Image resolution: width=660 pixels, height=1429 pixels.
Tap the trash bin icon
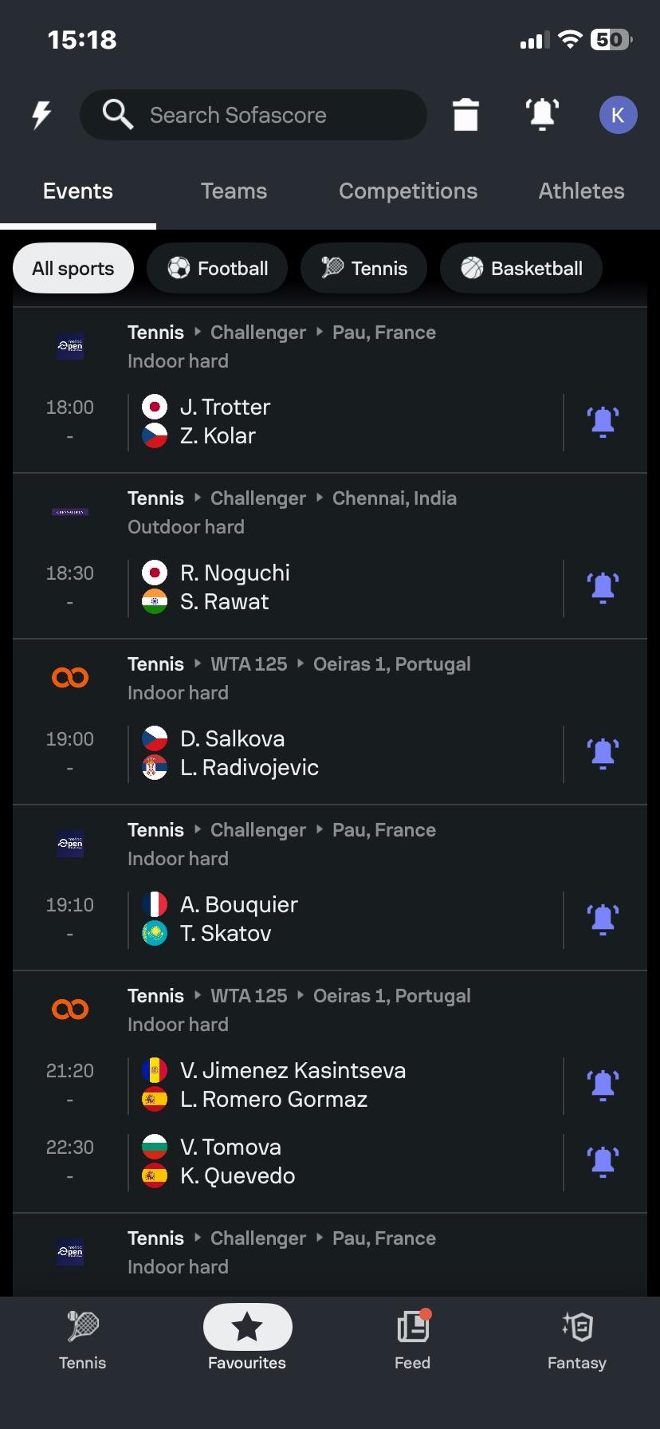coord(466,115)
